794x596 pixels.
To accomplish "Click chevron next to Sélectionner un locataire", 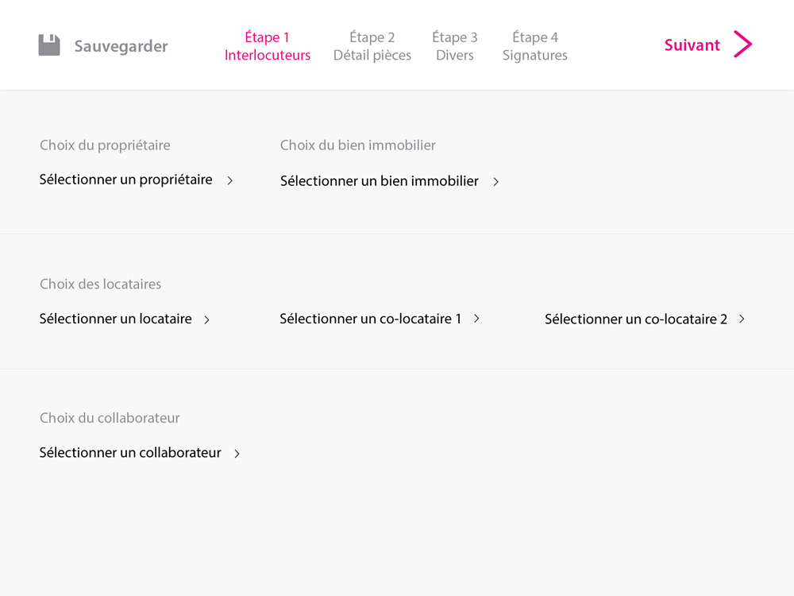I will point(206,319).
